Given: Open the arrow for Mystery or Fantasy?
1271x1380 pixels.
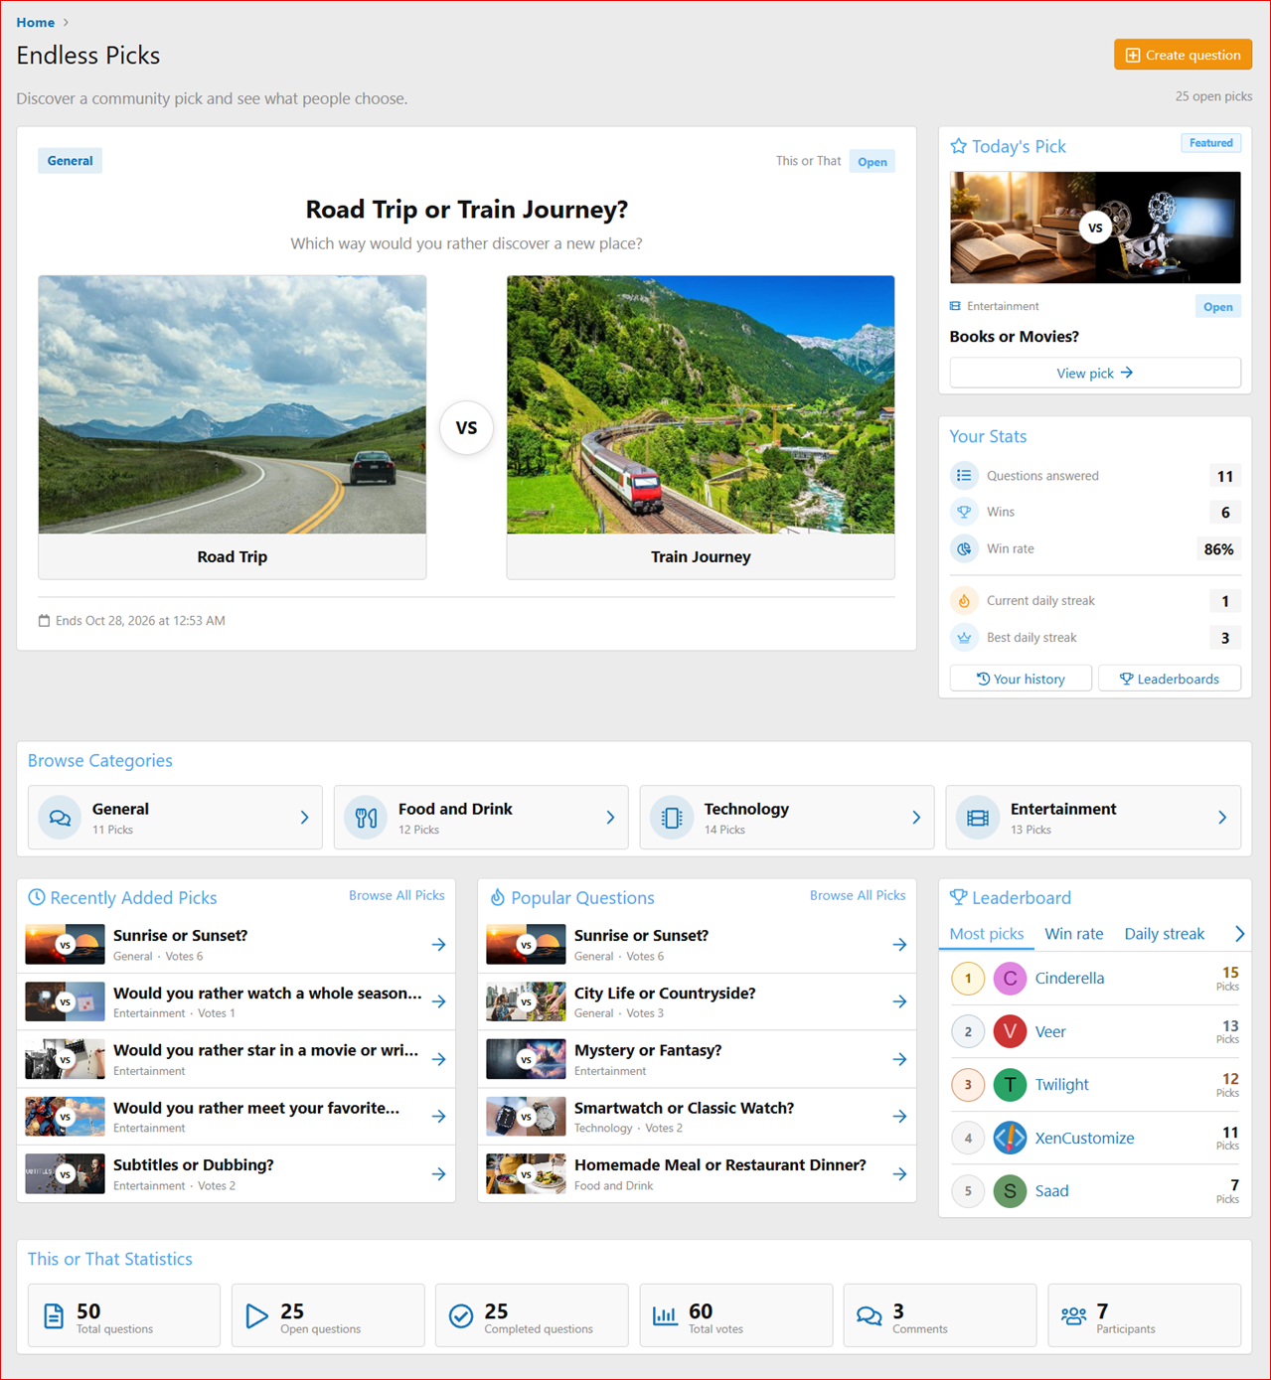Looking at the screenshot, I should click(899, 1059).
